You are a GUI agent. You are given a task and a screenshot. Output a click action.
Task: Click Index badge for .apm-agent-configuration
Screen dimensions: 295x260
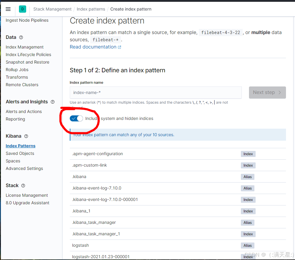point(248,154)
